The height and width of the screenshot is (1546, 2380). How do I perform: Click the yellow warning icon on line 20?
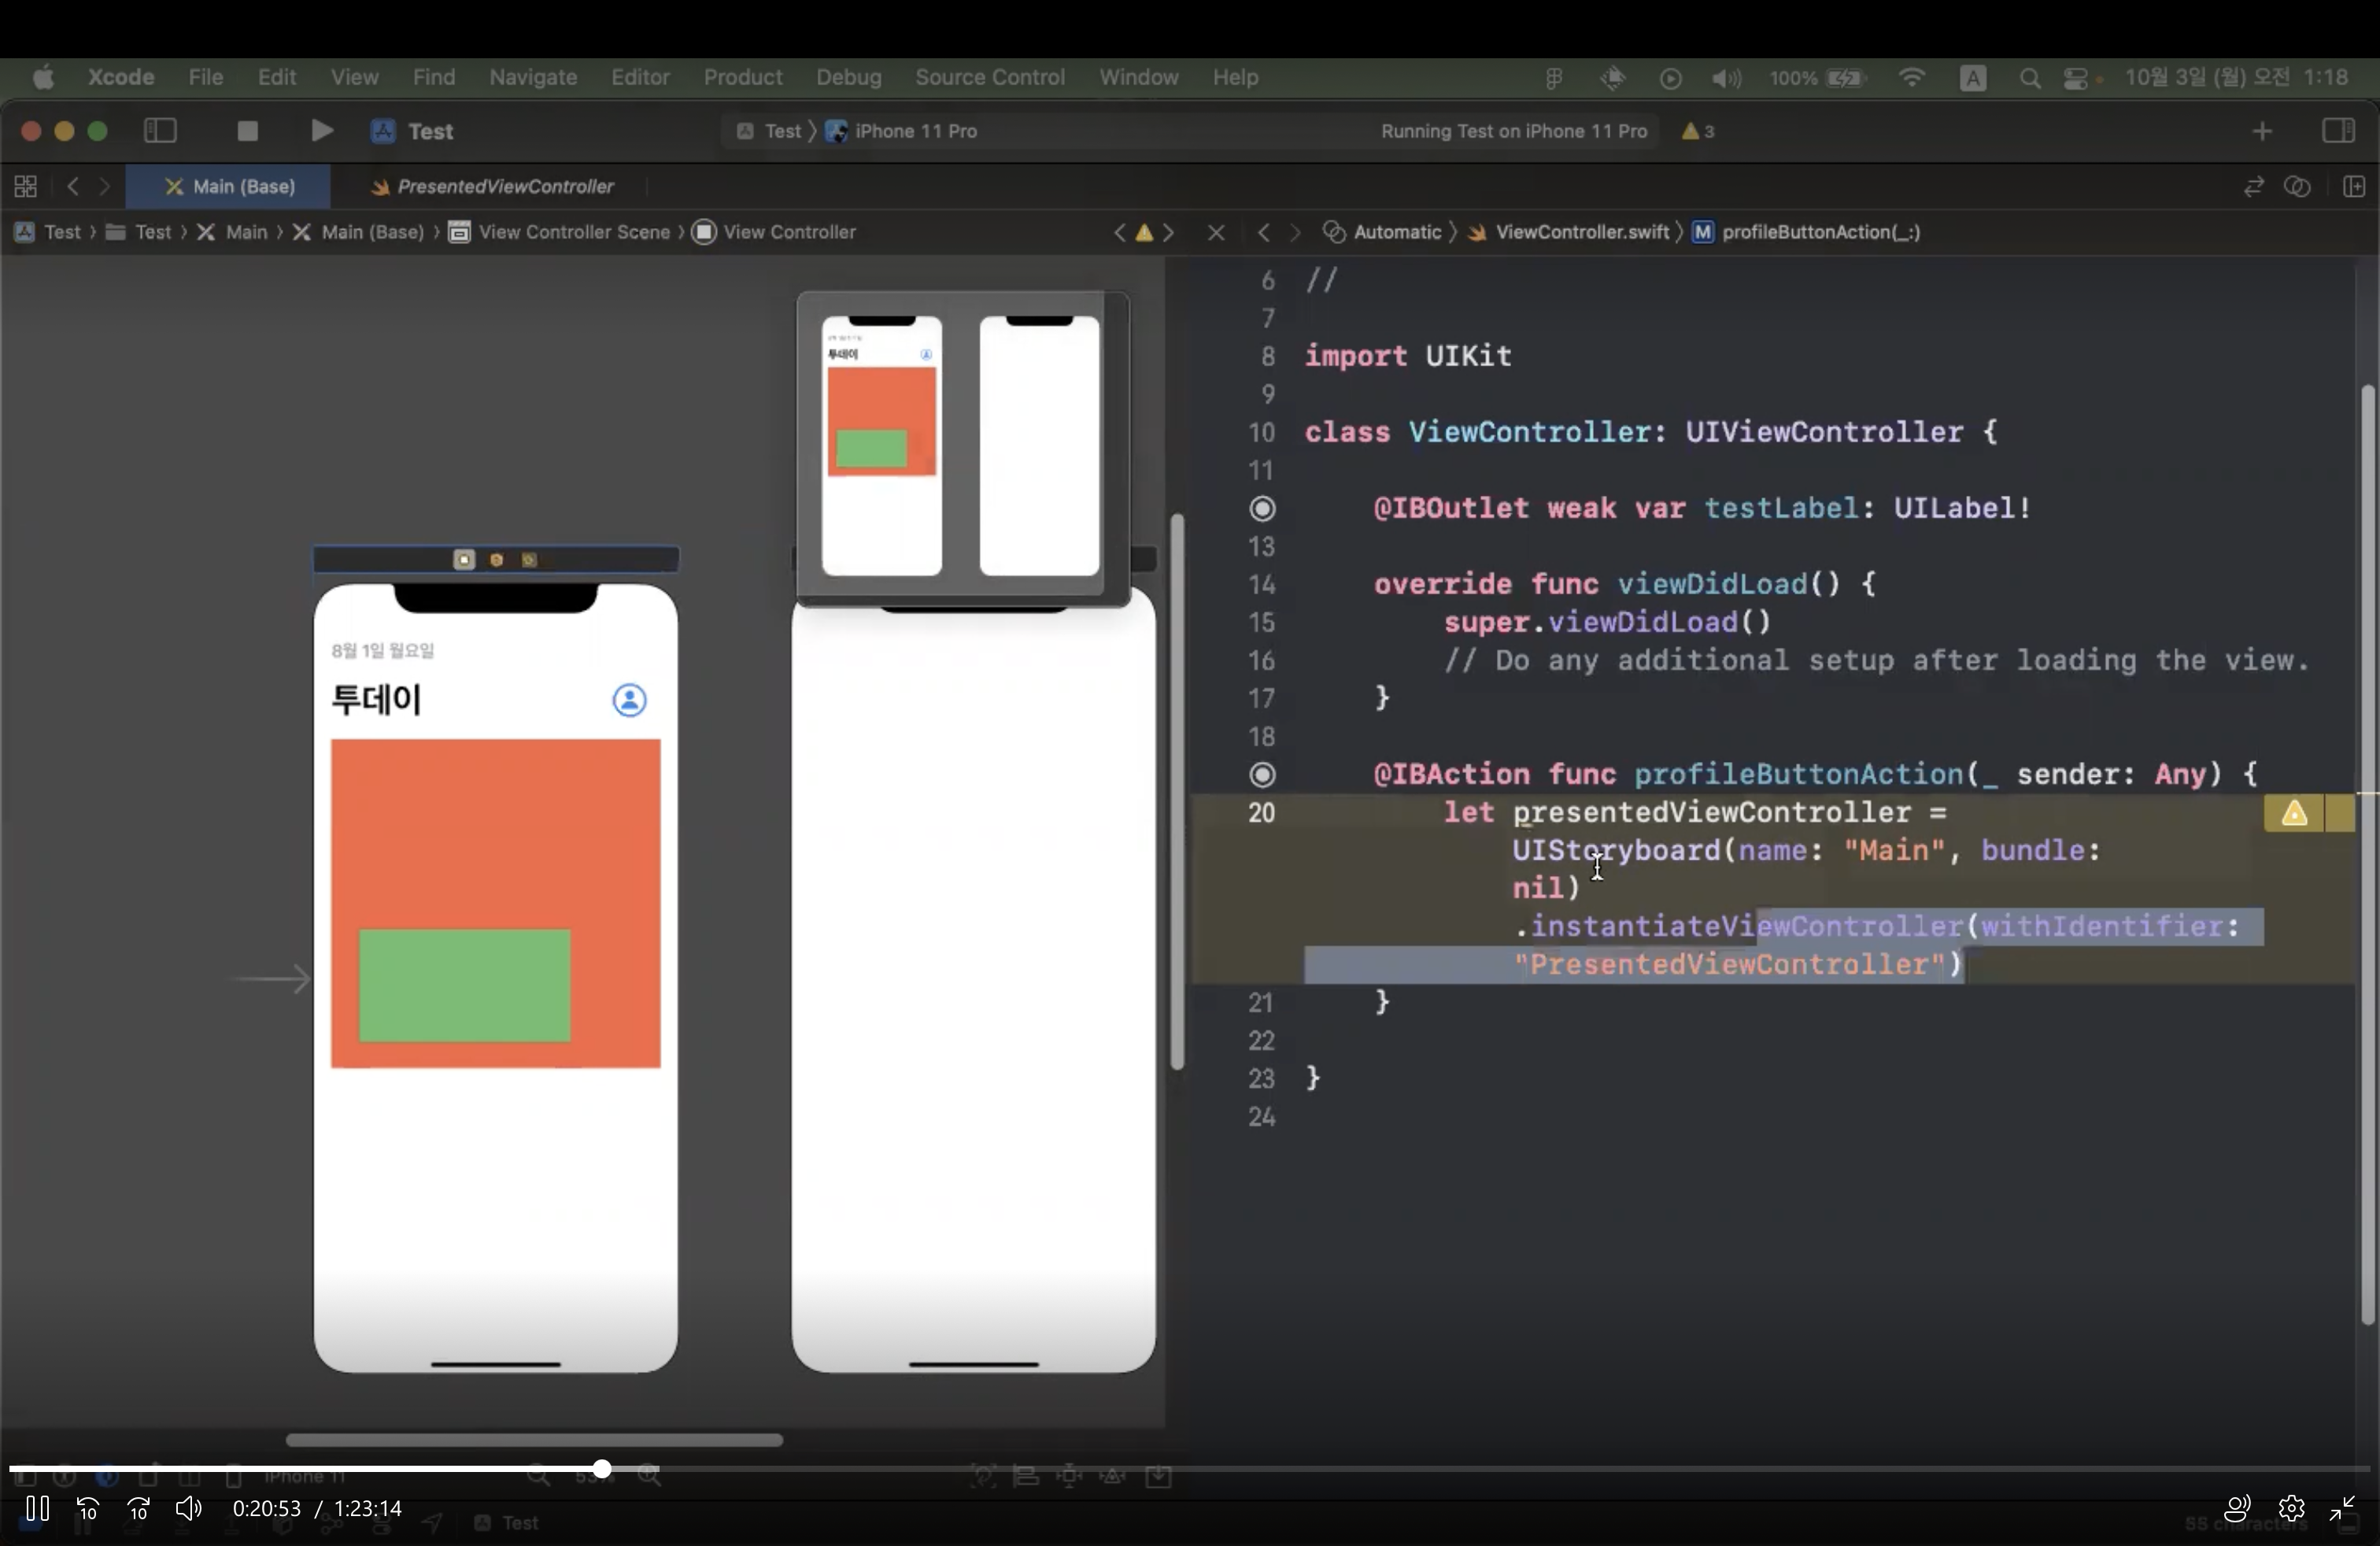(x=2294, y=813)
